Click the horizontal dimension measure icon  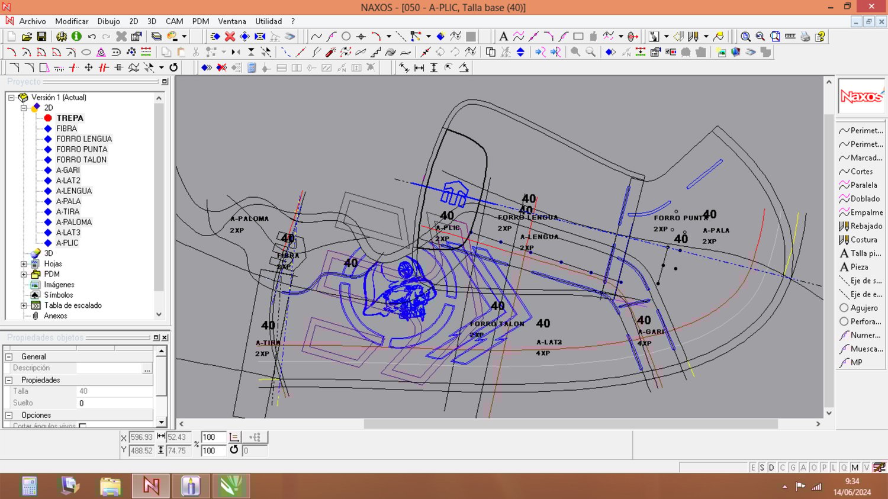pyautogui.click(x=419, y=67)
